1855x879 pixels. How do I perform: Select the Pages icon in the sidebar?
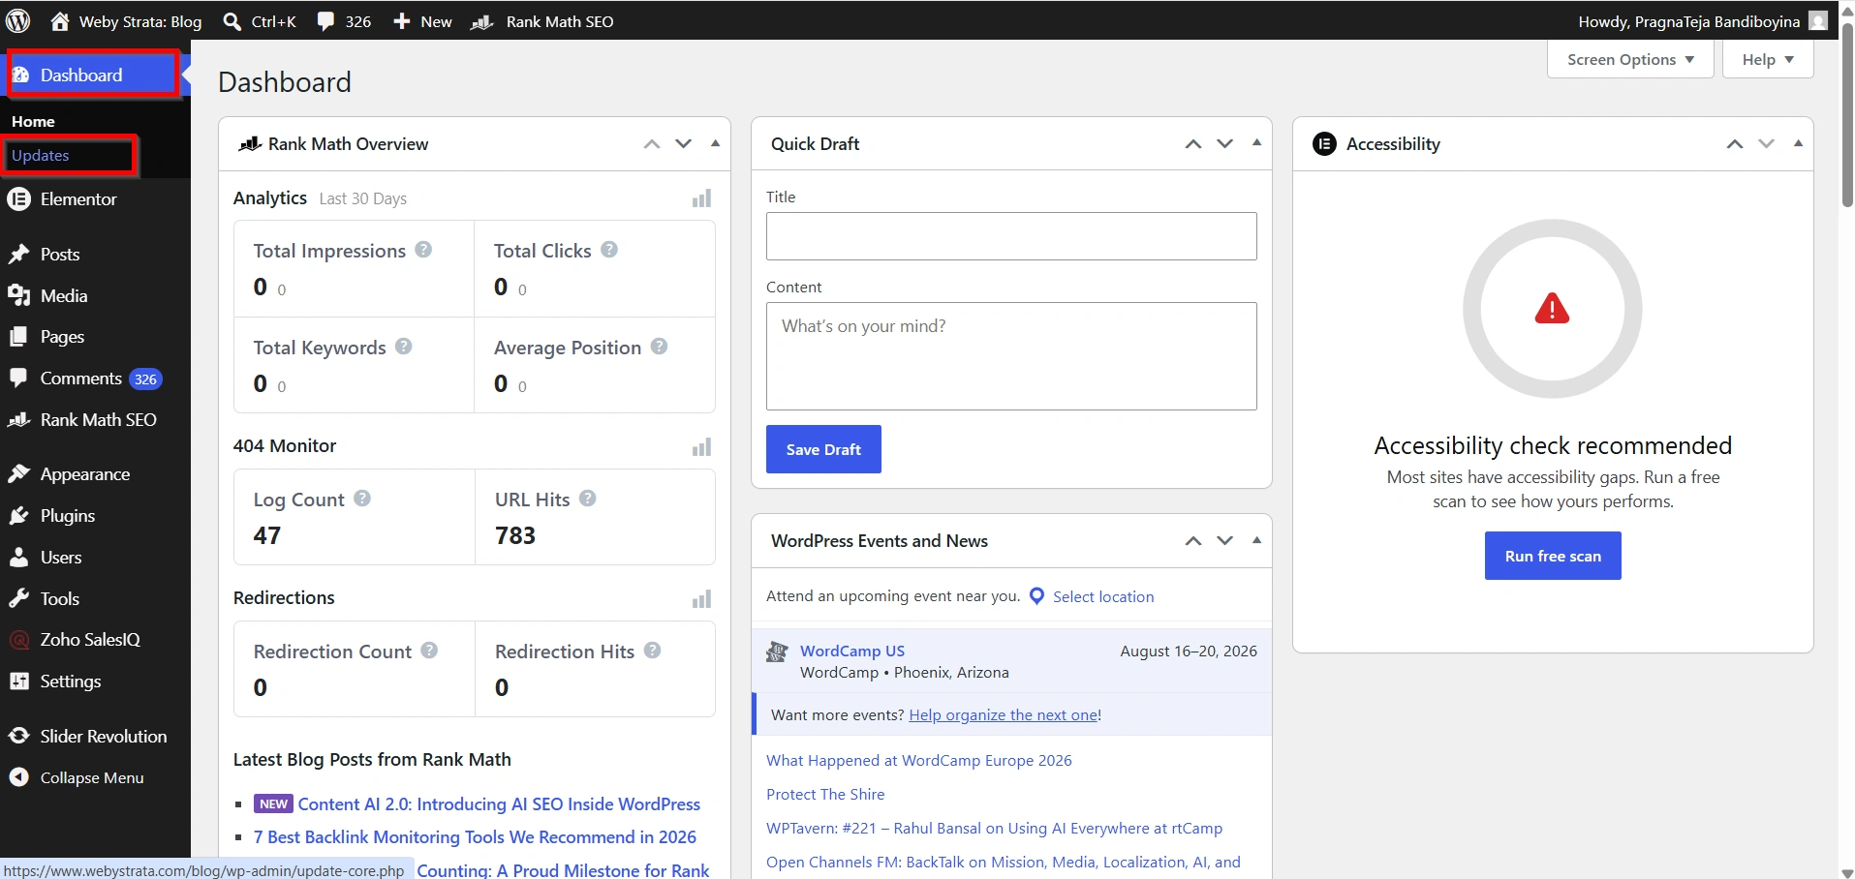tap(18, 337)
